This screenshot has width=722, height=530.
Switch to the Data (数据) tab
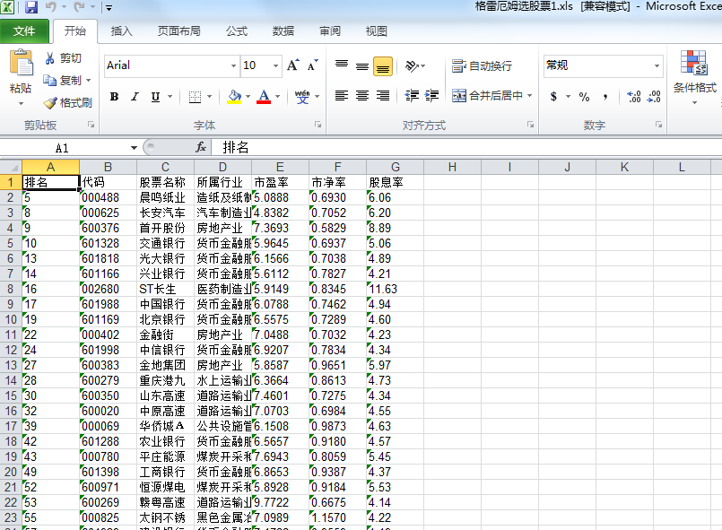283,30
